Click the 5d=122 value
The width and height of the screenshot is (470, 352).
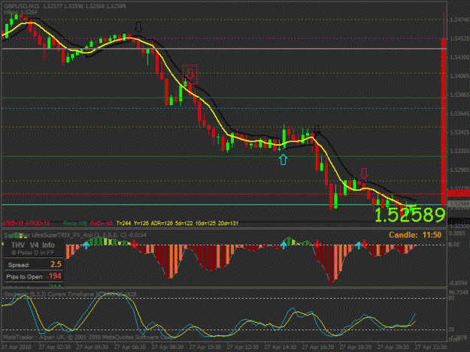click(x=184, y=224)
